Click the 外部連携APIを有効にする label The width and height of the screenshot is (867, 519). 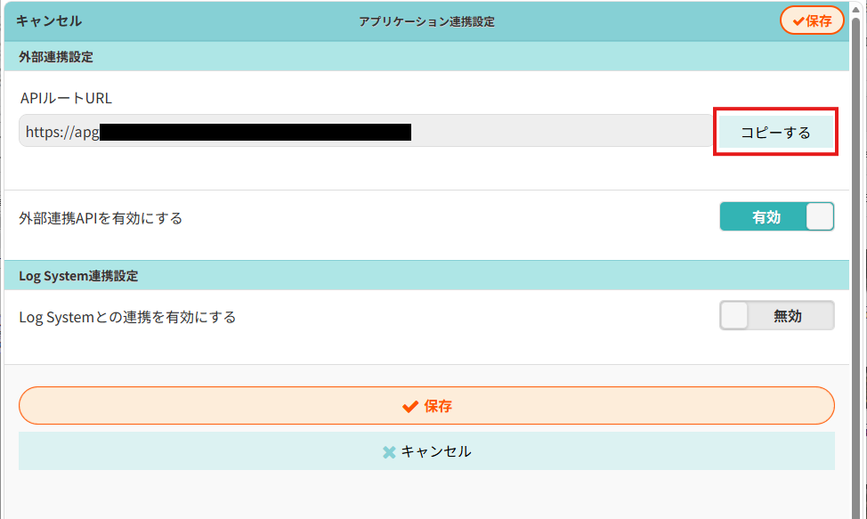[x=101, y=218]
